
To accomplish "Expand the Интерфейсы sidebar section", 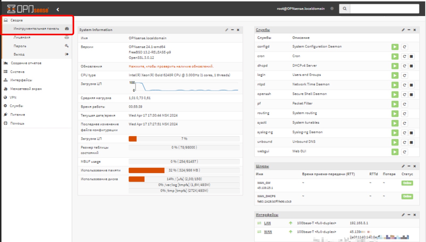I will (21, 80).
